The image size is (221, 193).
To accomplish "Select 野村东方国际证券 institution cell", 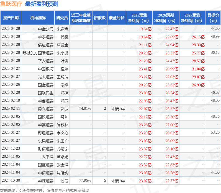I will [38, 53].
